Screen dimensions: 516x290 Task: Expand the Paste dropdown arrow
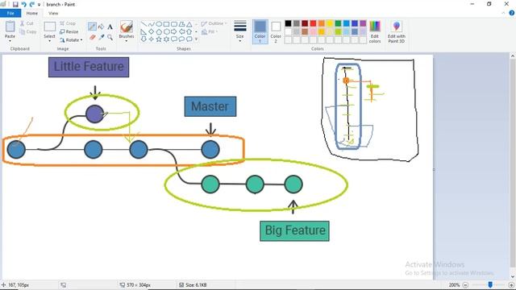point(10,41)
